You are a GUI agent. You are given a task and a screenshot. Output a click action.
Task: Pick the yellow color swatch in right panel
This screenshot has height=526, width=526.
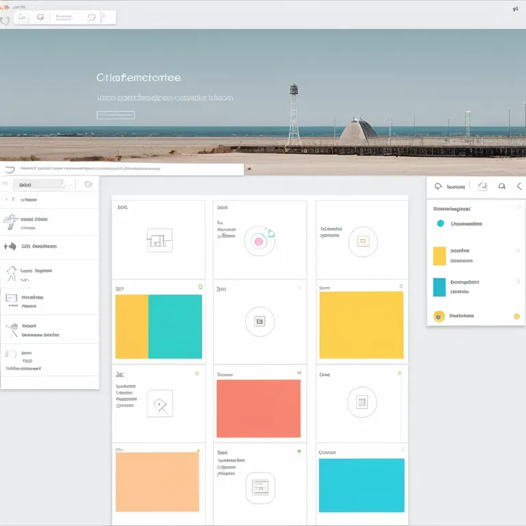(x=440, y=255)
